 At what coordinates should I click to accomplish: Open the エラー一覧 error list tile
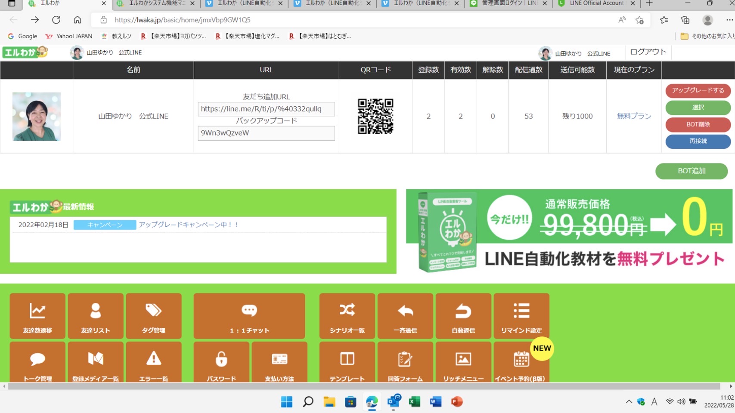coord(154,362)
